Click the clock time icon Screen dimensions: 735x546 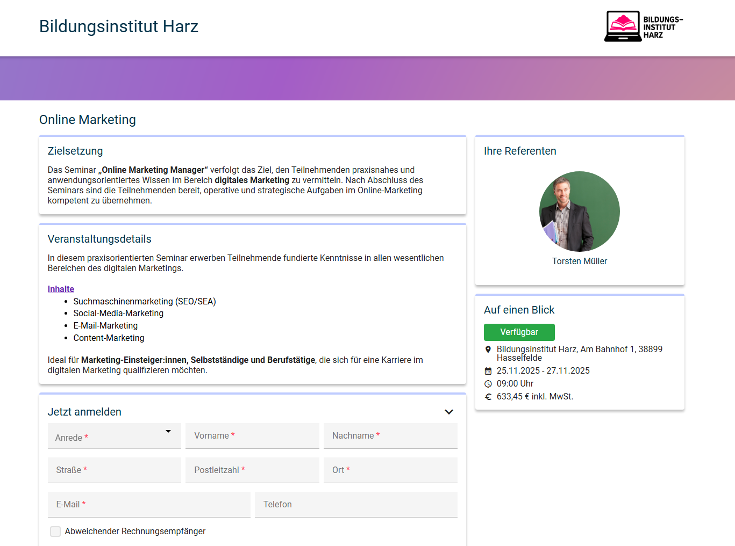coord(488,384)
